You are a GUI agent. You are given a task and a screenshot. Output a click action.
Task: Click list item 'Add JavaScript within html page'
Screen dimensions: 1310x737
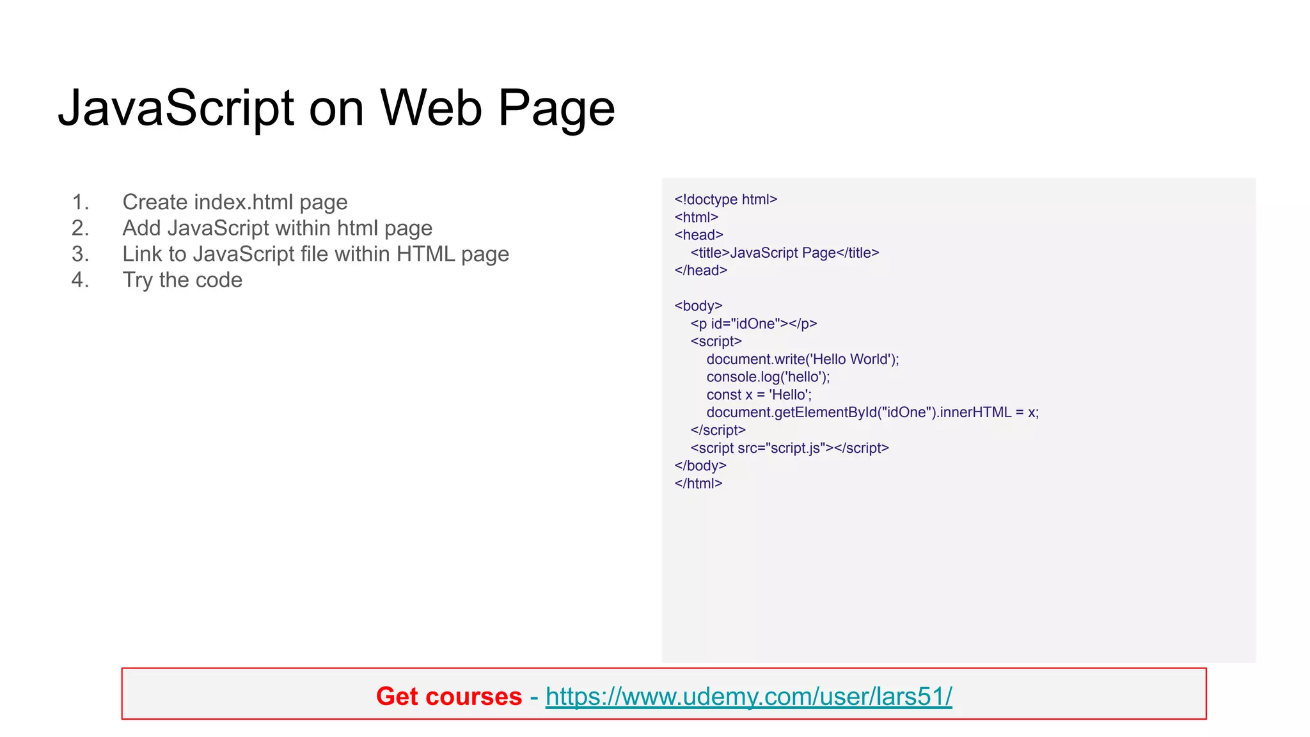tap(278, 228)
